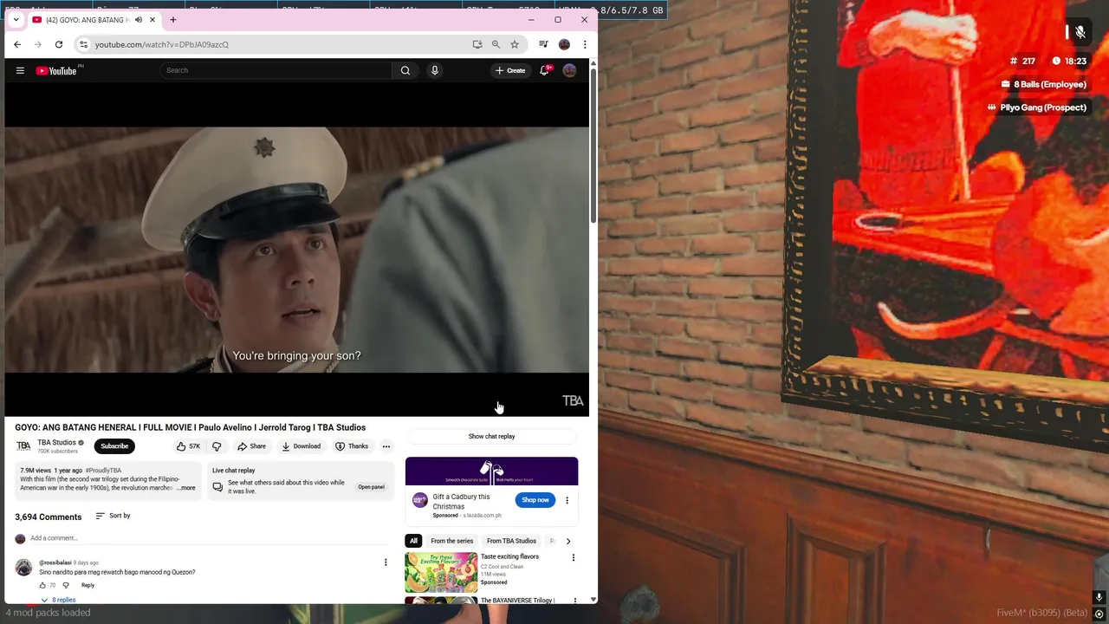Close the GOYO browser tab
The width and height of the screenshot is (1109, 624).
coord(152,20)
